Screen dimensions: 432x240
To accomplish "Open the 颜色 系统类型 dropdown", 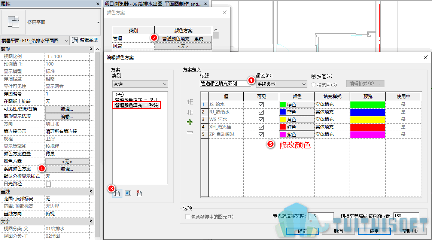I will click(282, 84).
